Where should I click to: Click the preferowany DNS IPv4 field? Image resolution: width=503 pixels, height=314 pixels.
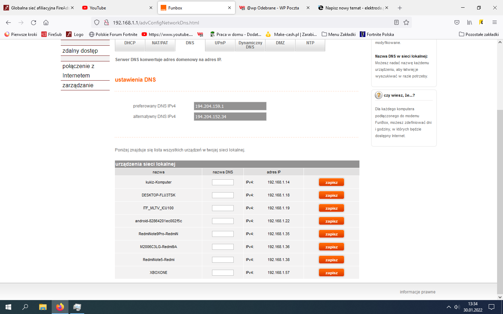(230, 106)
